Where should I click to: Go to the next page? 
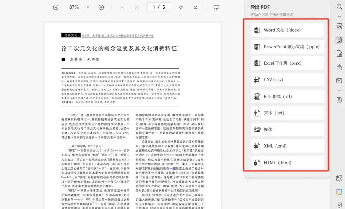pyautogui.click(x=181, y=7)
